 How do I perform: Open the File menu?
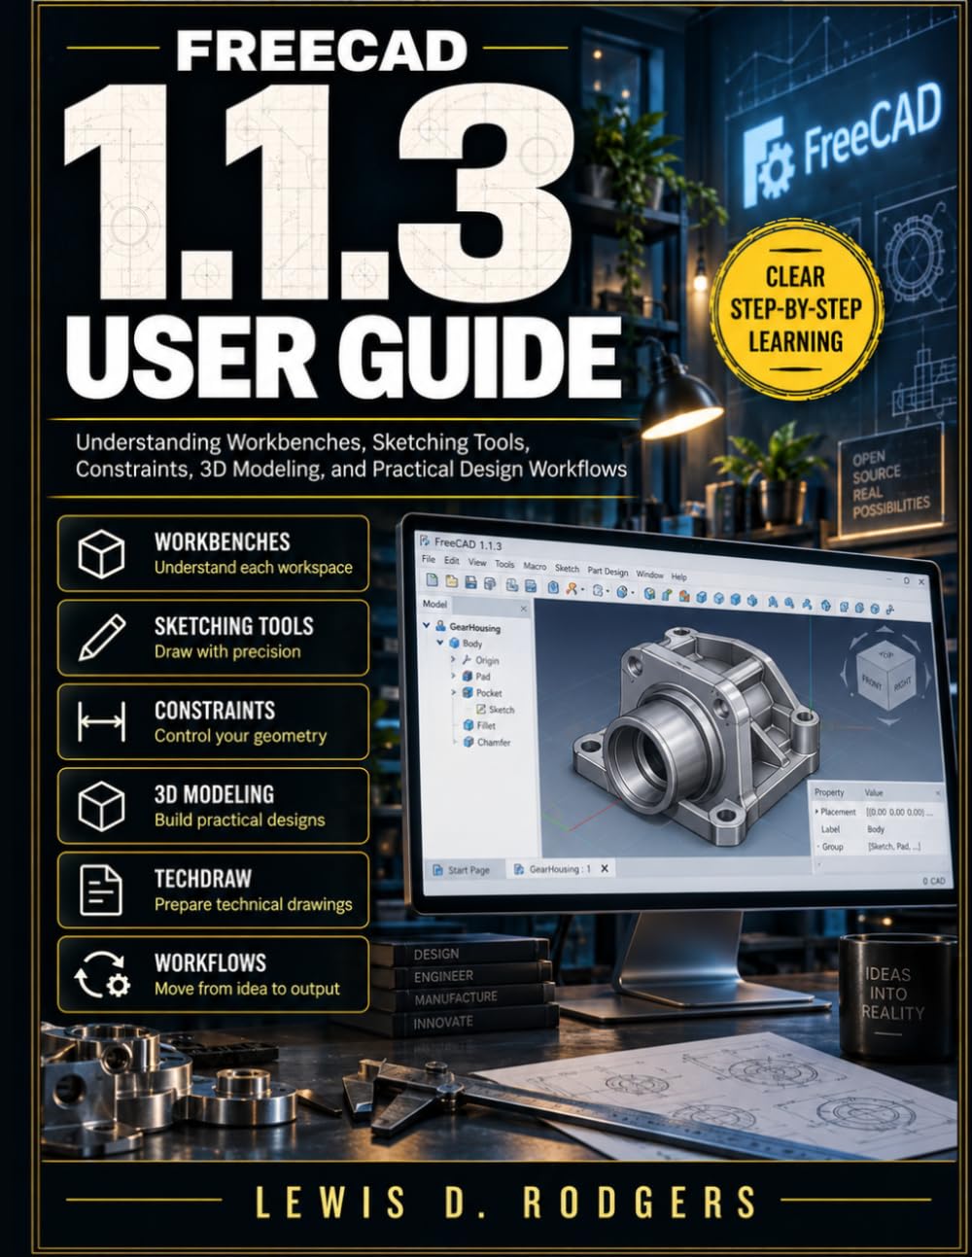click(x=428, y=559)
